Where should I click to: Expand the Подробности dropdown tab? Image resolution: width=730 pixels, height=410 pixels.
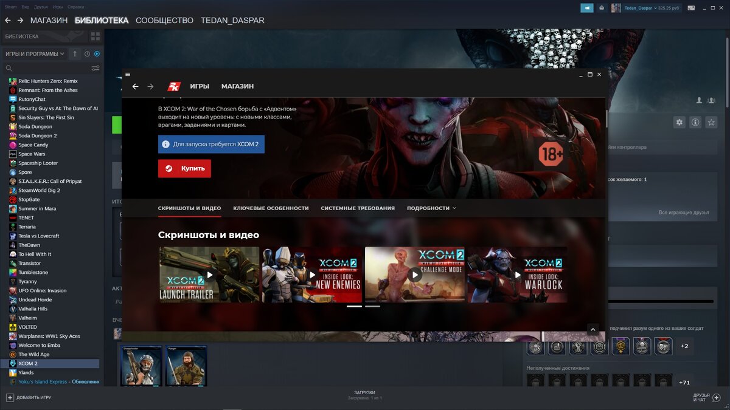431,208
